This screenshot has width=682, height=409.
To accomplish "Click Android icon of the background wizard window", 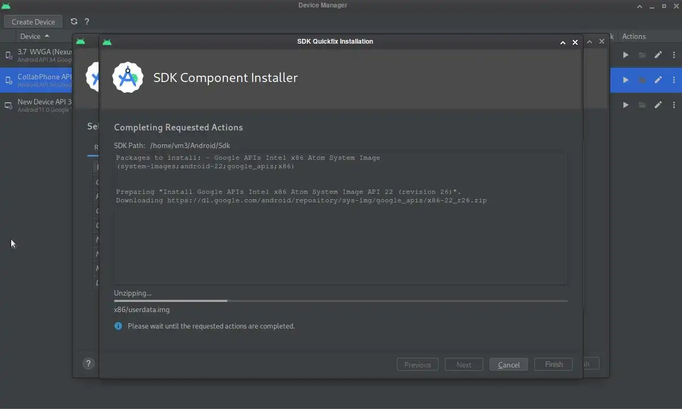I will tap(80, 42).
